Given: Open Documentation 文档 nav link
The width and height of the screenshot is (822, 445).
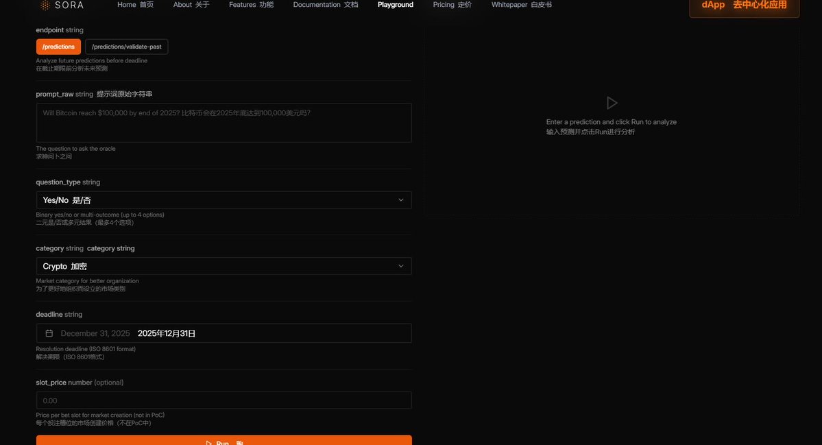Looking at the screenshot, I should coord(326,5).
